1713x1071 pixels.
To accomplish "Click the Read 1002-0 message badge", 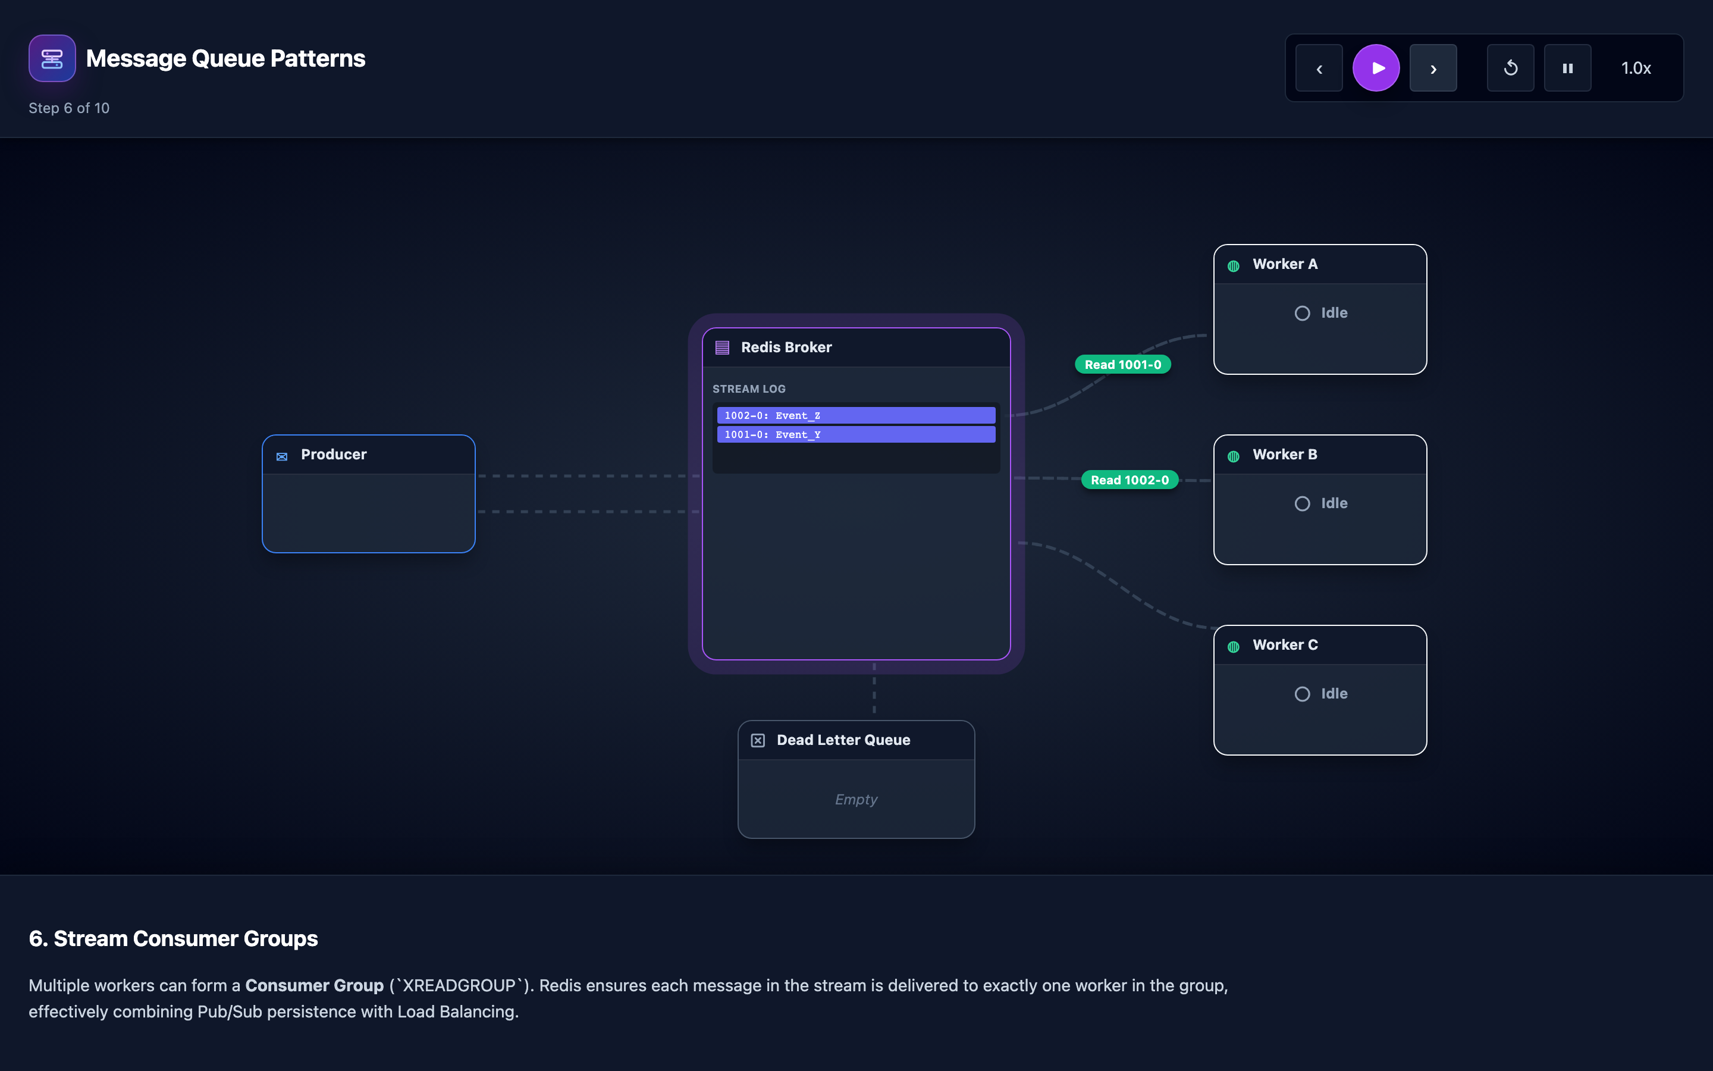I will (1130, 480).
